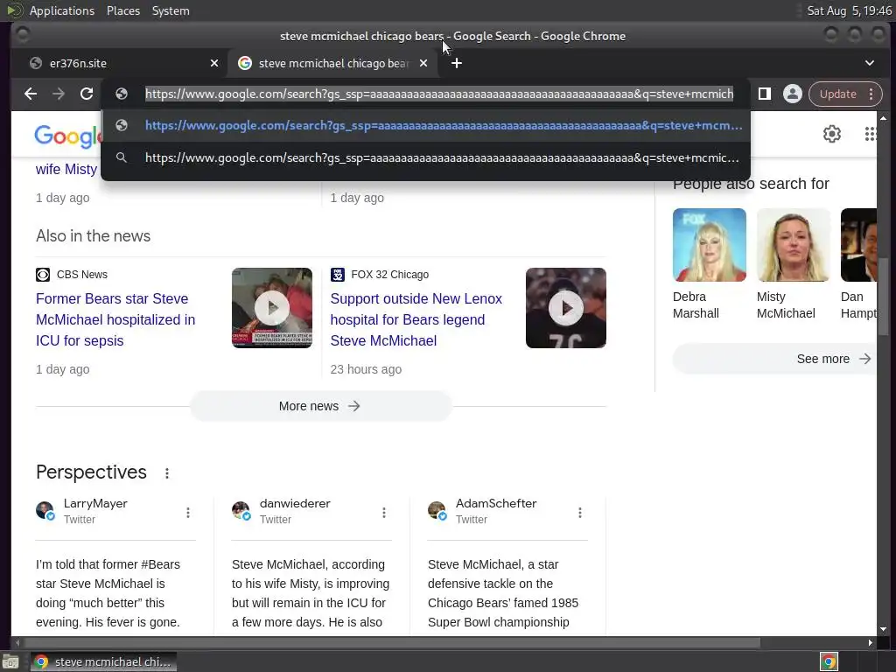Open the AdamSchefter tweet text
The image size is (896, 672).
click(x=503, y=593)
